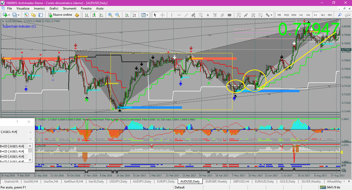This screenshot has width=352, height=190.
Task: Expand the new chart dropdown arrow
Action: tap(9, 15)
